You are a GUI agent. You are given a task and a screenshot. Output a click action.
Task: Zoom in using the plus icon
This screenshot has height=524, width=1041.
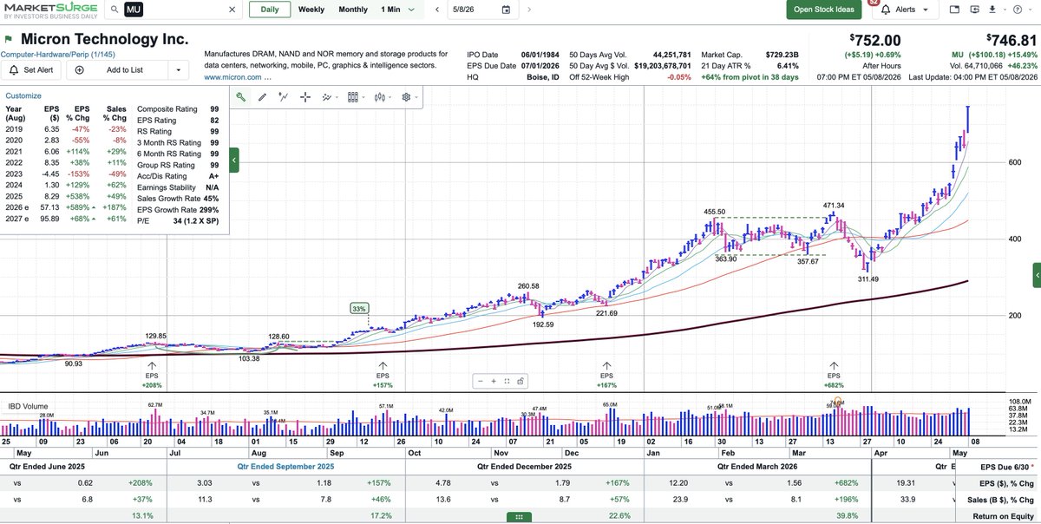pyautogui.click(x=494, y=380)
